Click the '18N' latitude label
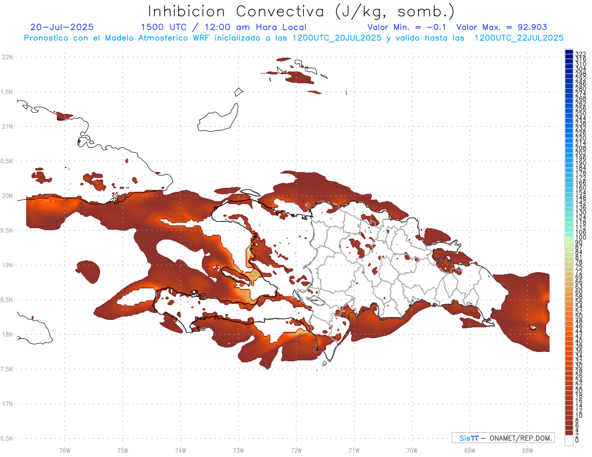Image resolution: width=592 pixels, height=457 pixels. click(x=7, y=335)
